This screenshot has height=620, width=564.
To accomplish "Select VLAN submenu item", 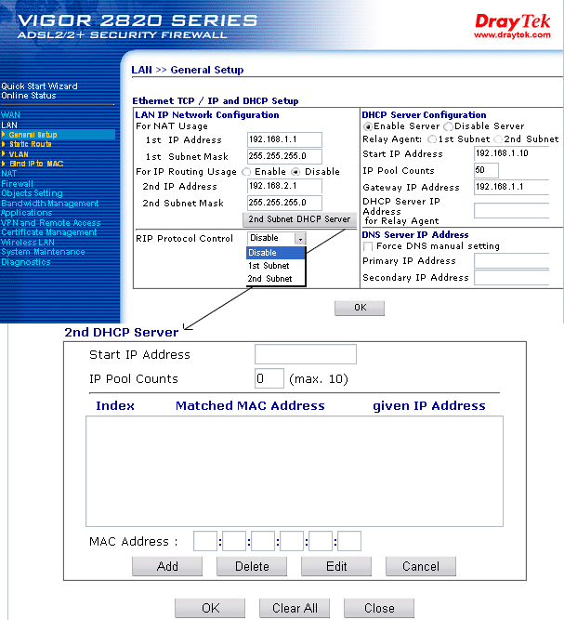I will pyautogui.click(x=19, y=154).
